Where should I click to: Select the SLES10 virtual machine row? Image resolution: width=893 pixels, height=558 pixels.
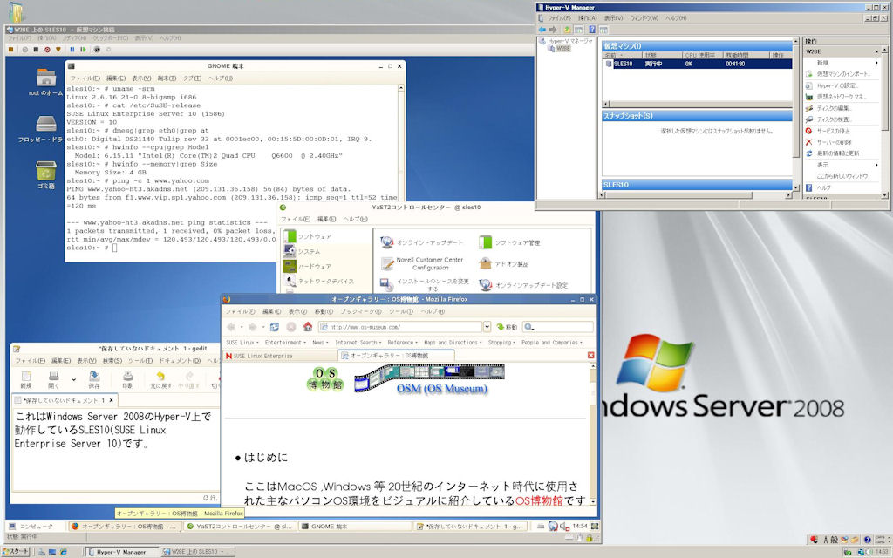[697, 64]
